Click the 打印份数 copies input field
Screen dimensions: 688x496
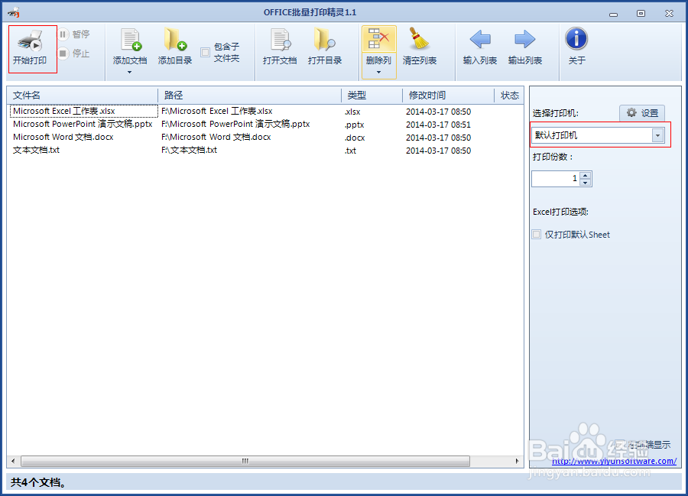556,179
